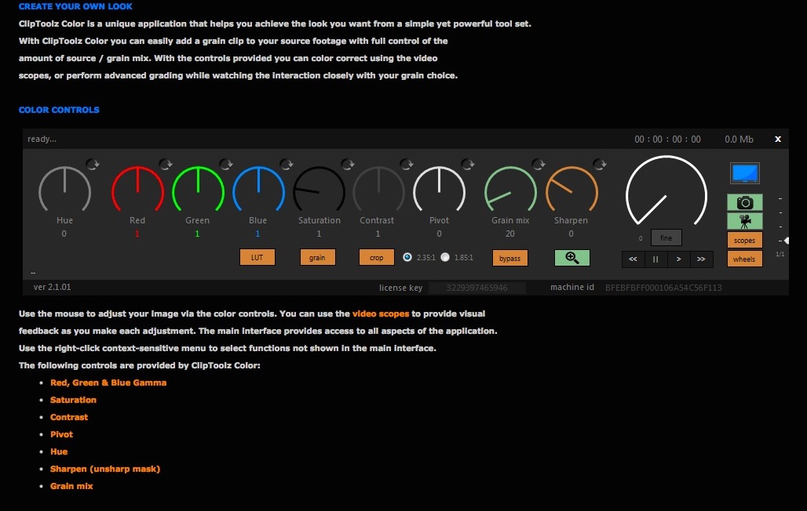Click the Grain mix value 20

pos(510,234)
